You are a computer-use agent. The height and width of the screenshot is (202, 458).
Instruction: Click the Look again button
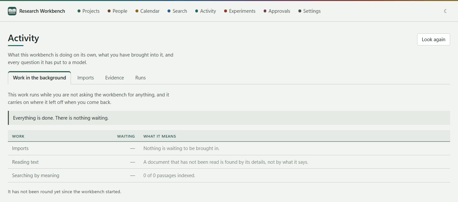click(x=433, y=40)
